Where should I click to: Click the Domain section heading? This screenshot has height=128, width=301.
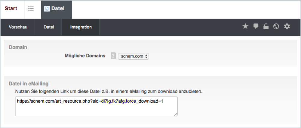[18, 47]
